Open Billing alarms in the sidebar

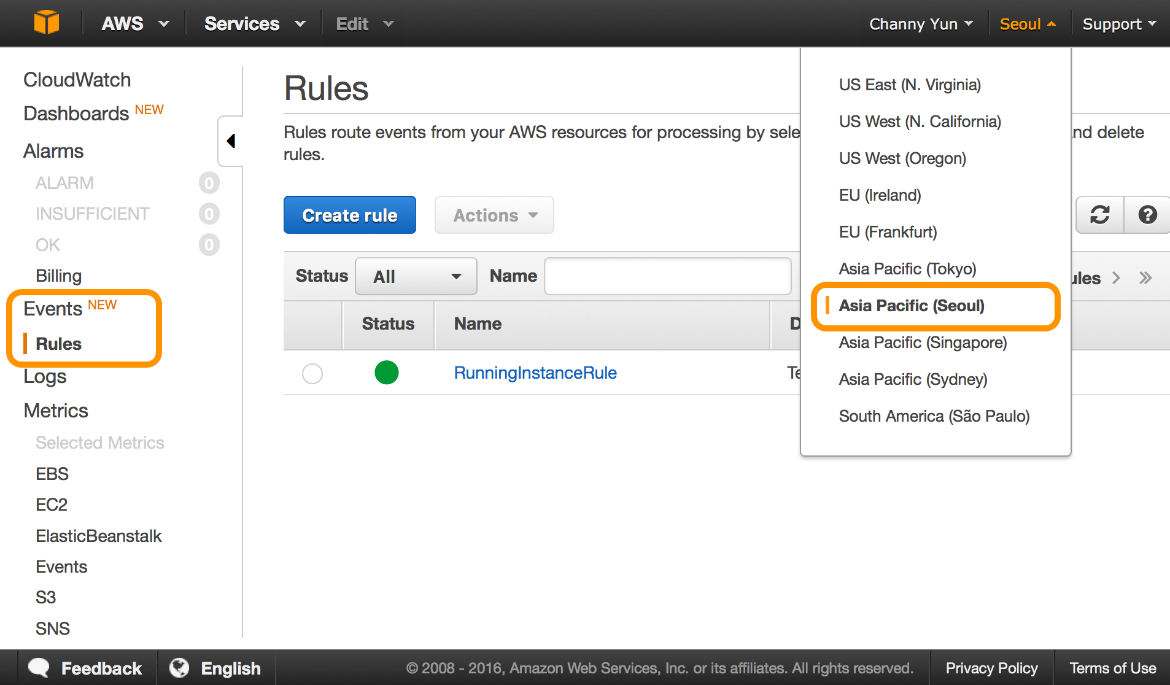(x=58, y=276)
